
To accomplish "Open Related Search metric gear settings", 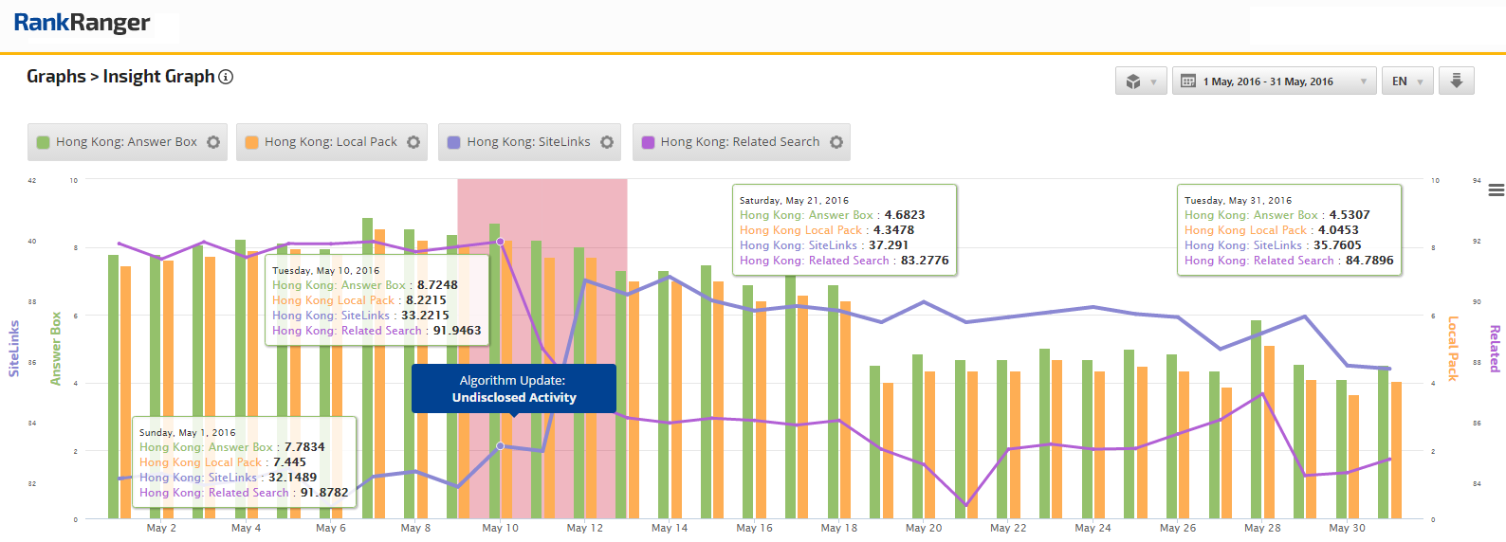I will coord(836,142).
